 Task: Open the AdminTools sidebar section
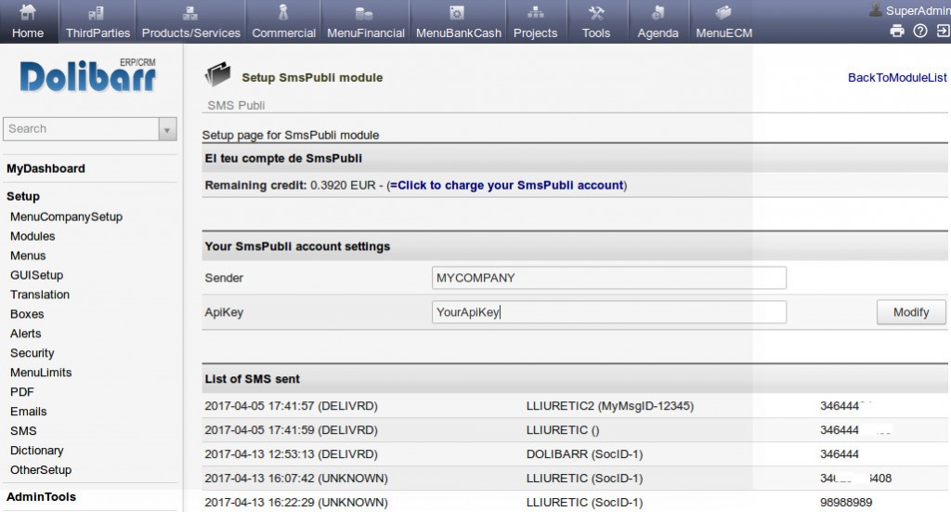41,496
